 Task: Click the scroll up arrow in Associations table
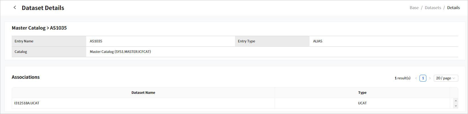click(x=456, y=101)
